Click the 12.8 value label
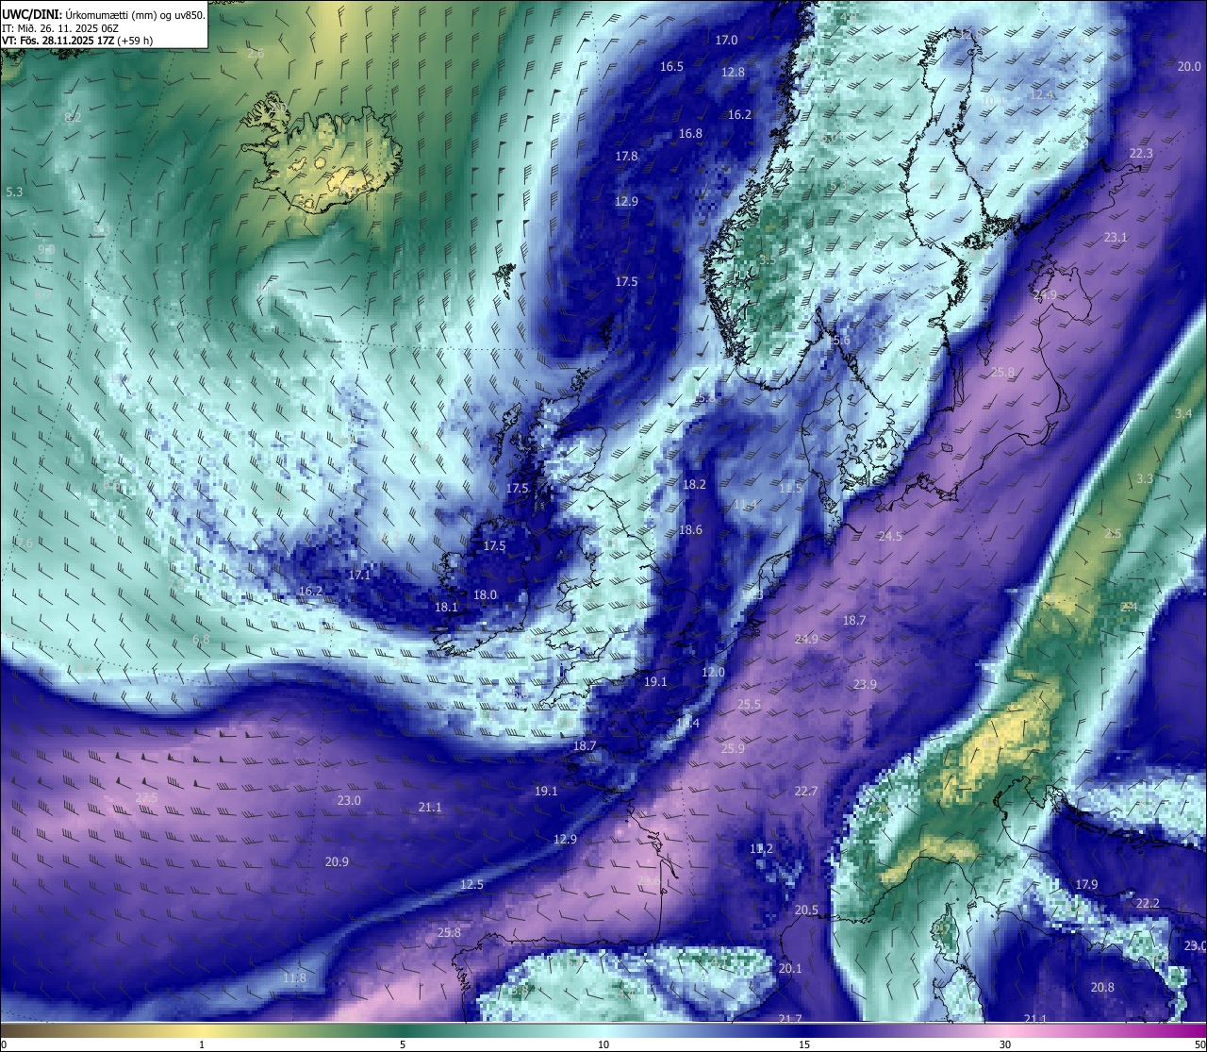The height and width of the screenshot is (1052, 1207). tap(733, 73)
